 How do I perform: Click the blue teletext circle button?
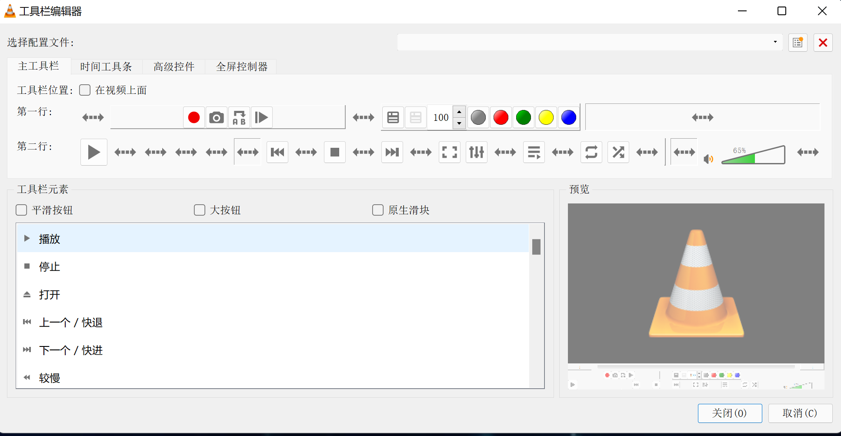pyautogui.click(x=569, y=117)
